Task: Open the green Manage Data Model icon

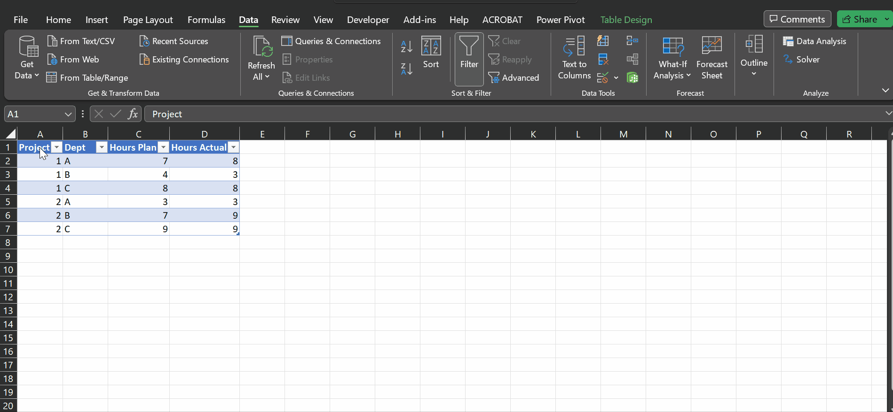Action: point(632,78)
